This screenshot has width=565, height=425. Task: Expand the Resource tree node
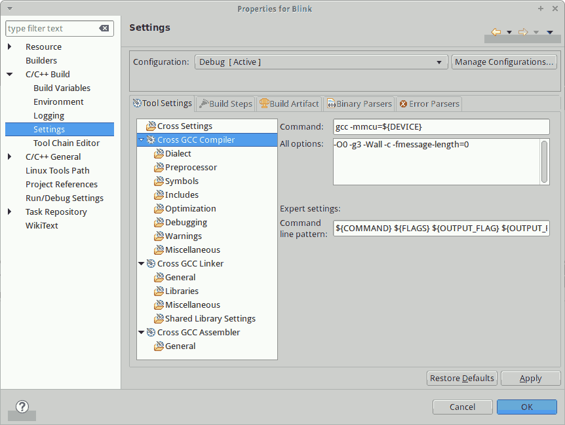pyautogui.click(x=10, y=47)
